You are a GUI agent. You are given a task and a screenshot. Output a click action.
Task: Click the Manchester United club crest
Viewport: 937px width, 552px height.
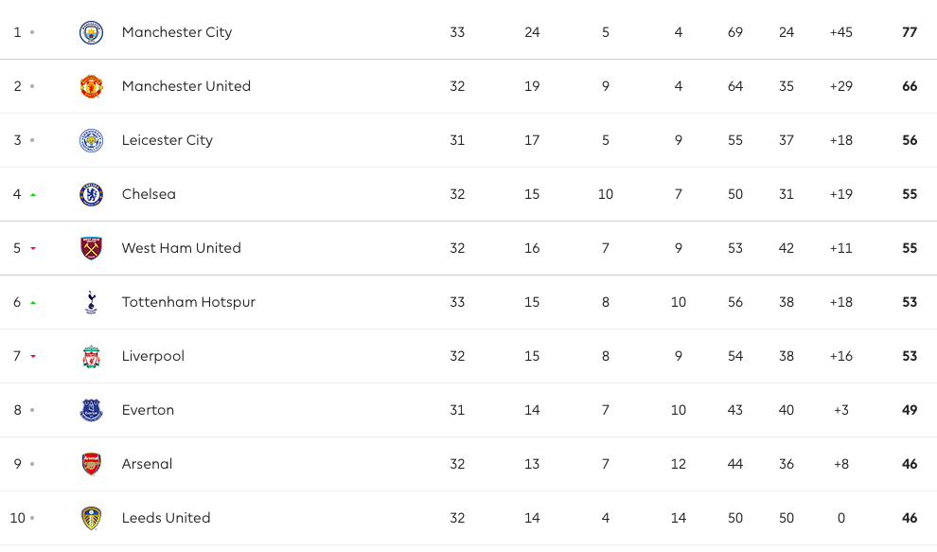92,86
